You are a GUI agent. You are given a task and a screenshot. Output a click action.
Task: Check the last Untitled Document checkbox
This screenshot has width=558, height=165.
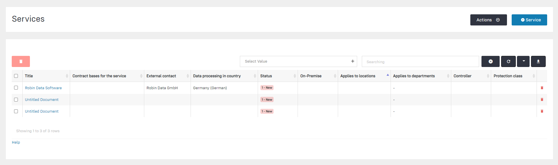tap(16, 111)
